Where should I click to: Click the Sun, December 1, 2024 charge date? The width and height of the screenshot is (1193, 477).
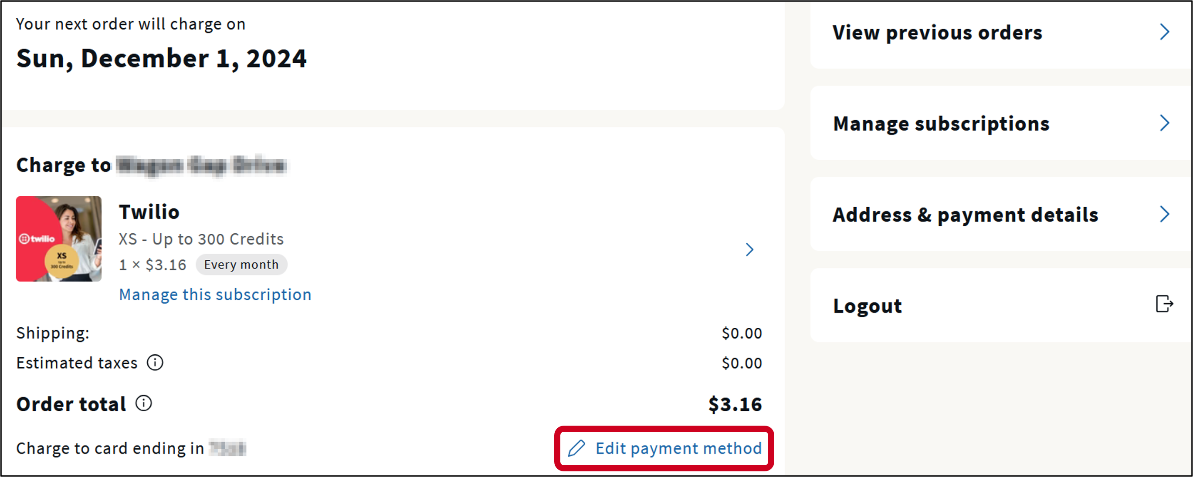coord(161,58)
